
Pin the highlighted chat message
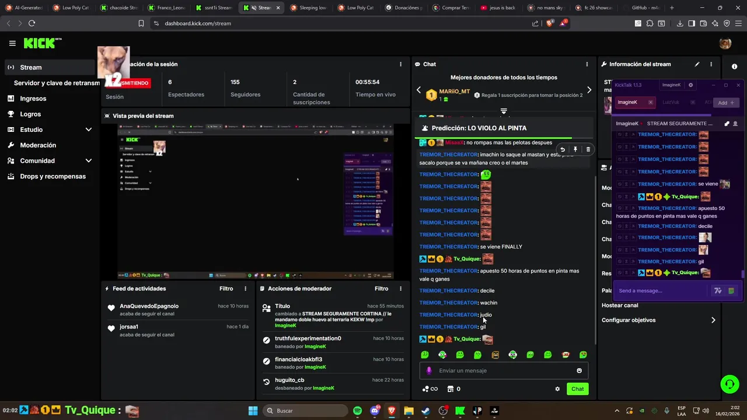(575, 149)
